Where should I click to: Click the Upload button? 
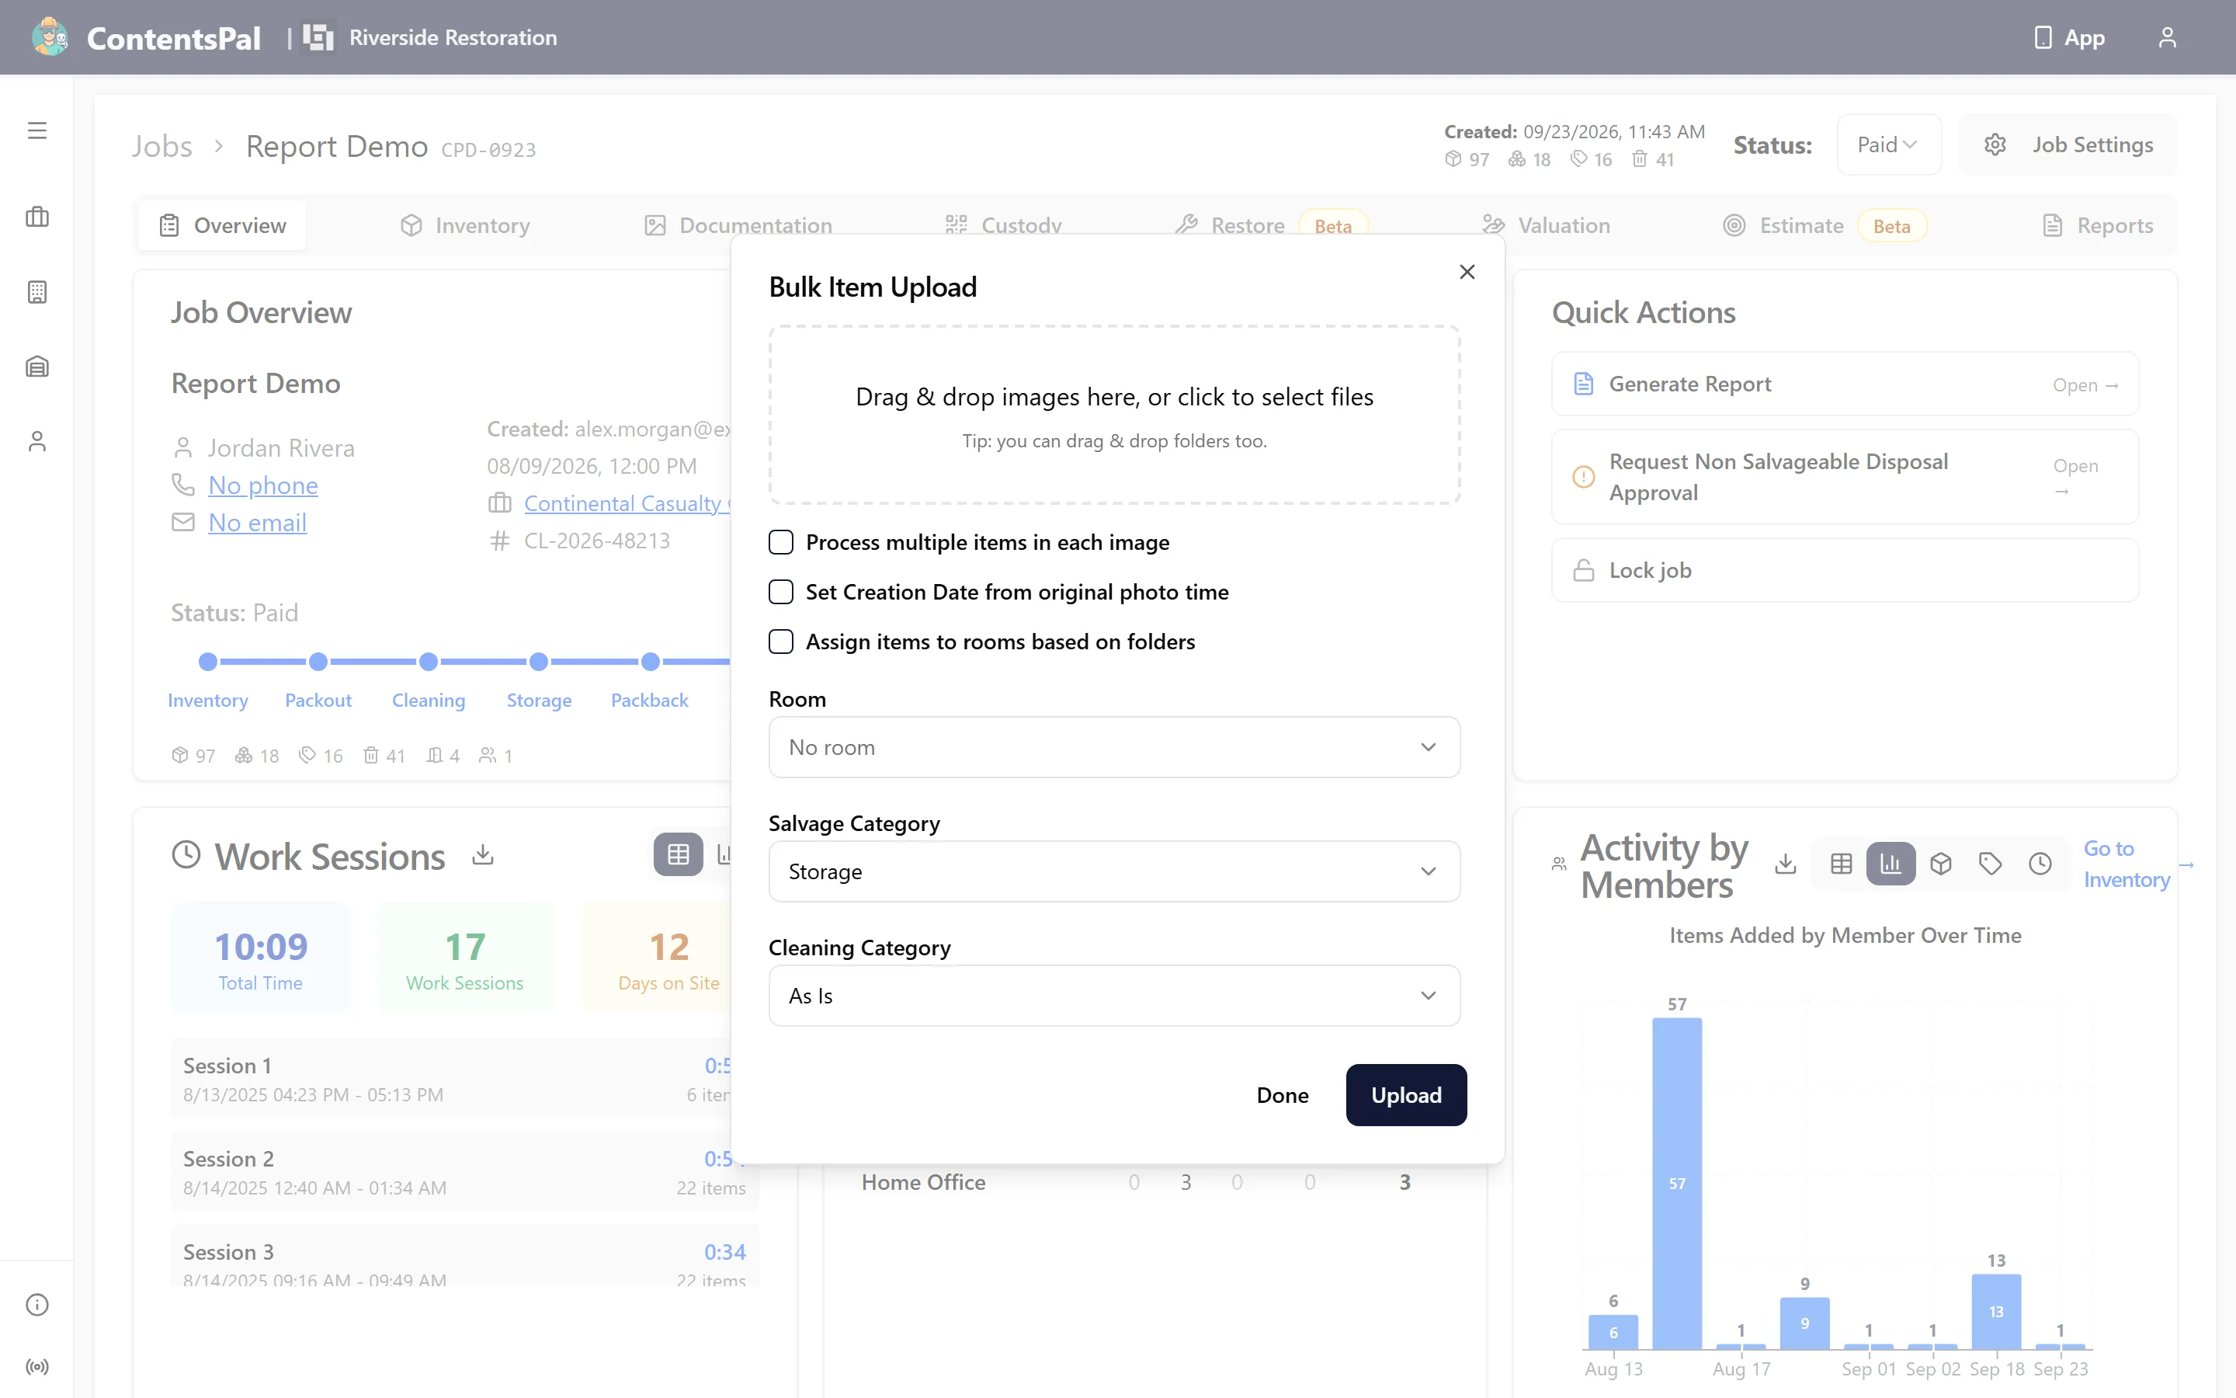1406,1095
